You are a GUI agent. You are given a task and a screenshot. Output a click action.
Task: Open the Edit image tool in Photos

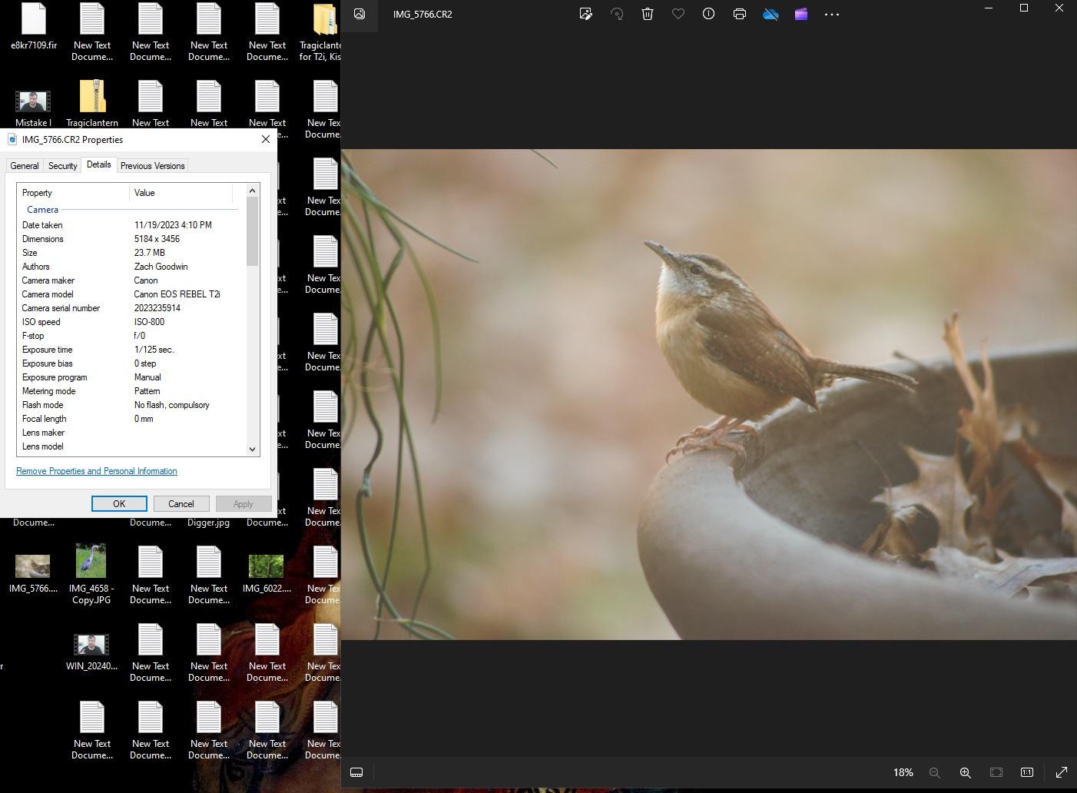click(585, 14)
